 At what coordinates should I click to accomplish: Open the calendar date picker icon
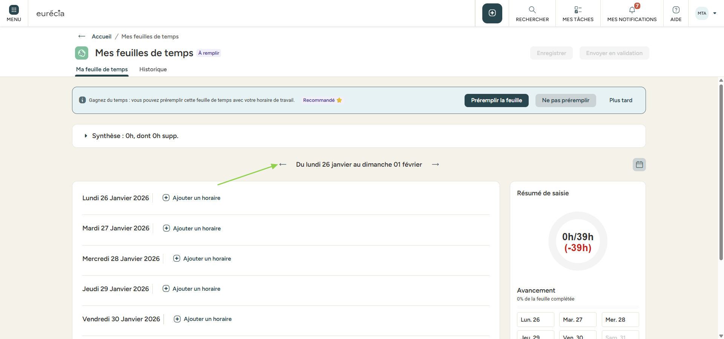point(639,164)
